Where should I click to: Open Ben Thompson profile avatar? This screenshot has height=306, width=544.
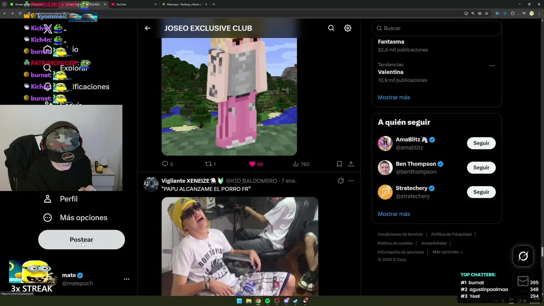(385, 167)
